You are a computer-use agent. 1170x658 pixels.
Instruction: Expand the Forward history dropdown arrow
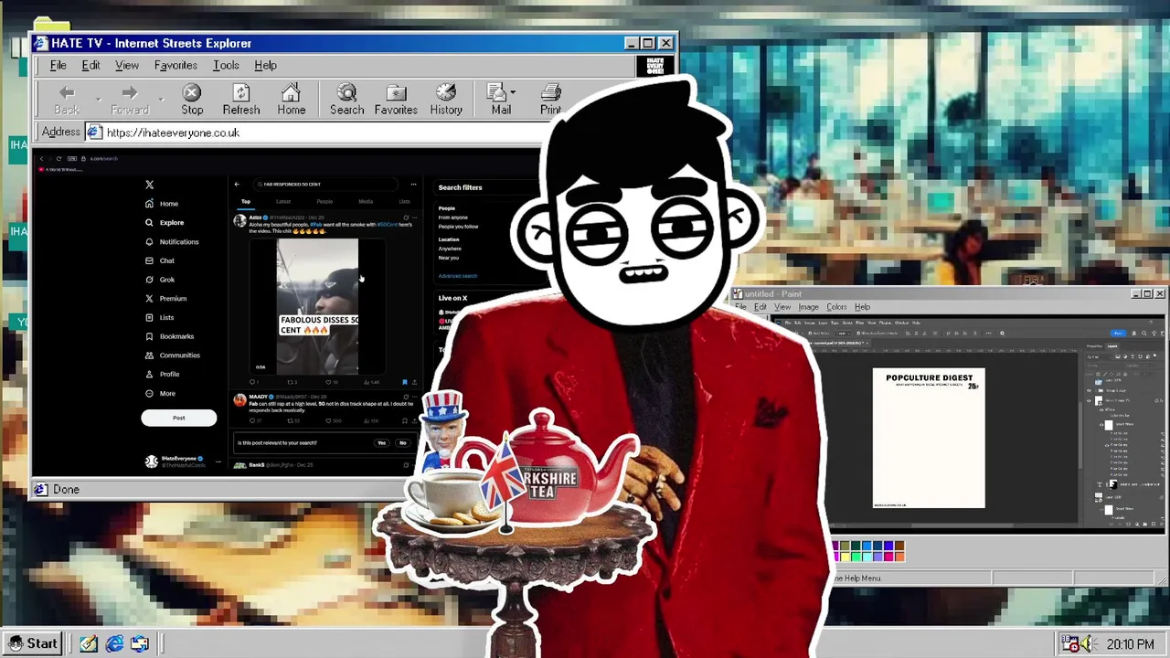click(161, 98)
